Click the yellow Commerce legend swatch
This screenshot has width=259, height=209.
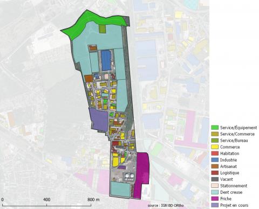[215, 147]
